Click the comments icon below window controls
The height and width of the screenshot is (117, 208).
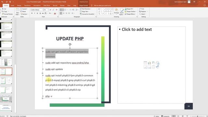[204, 6]
